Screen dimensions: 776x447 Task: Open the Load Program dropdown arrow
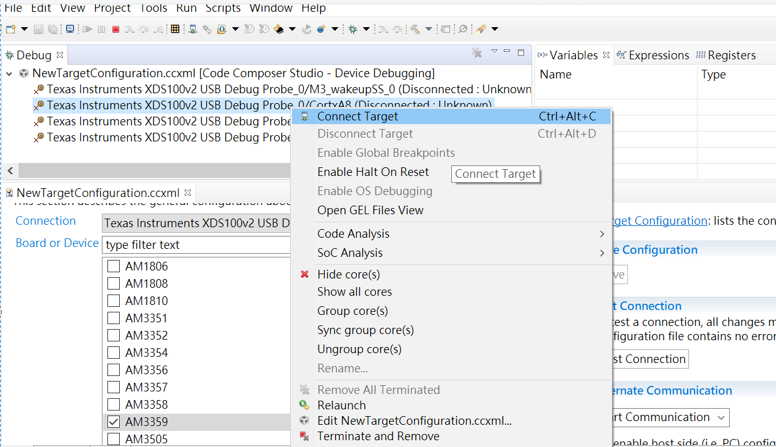point(235,29)
